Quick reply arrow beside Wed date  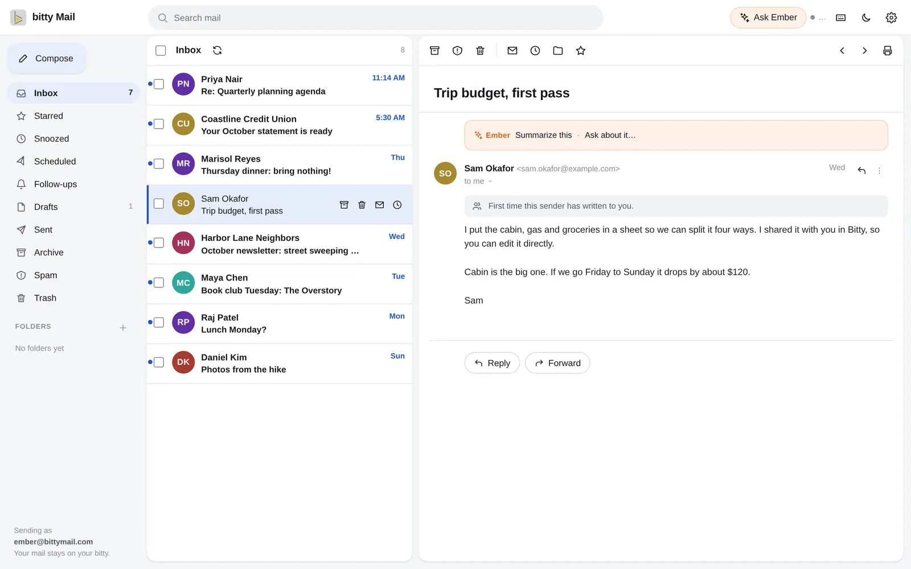point(861,170)
